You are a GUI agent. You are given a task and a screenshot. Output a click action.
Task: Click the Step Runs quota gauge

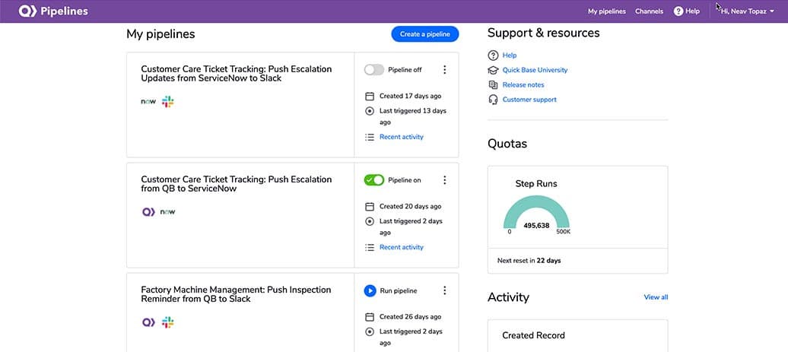(x=536, y=214)
